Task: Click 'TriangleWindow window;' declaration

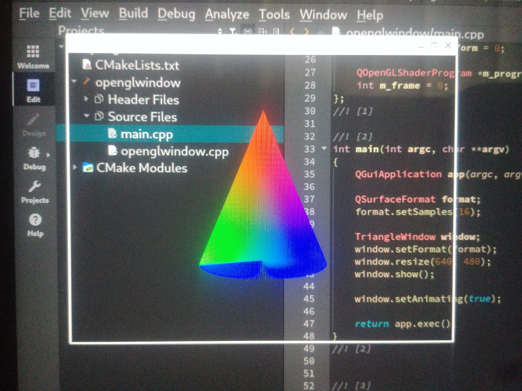Action: tap(417, 237)
